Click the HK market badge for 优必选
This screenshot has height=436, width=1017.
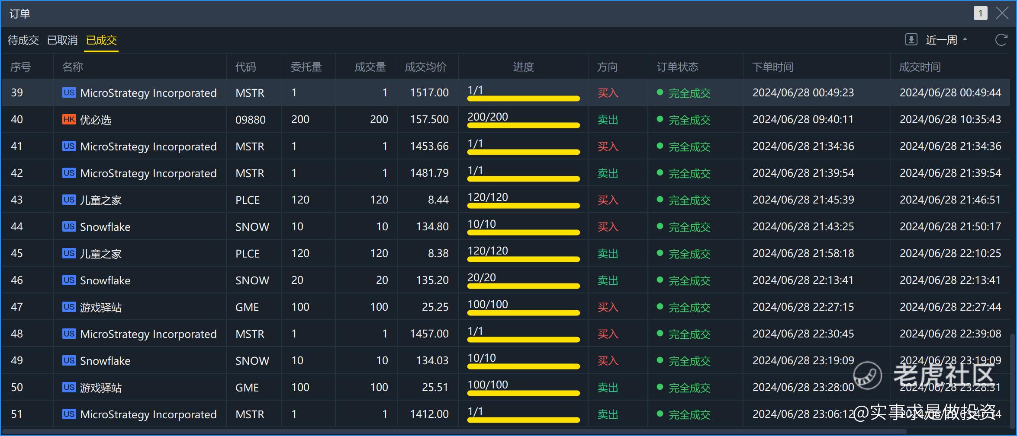pyautogui.click(x=69, y=119)
